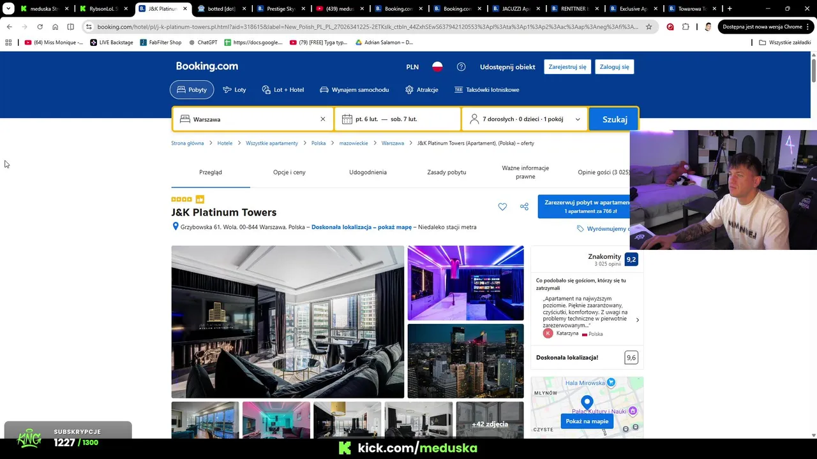This screenshot has width=817, height=459.
Task: Open the +42 zdjęcia photo gallery
Action: tap(490, 421)
